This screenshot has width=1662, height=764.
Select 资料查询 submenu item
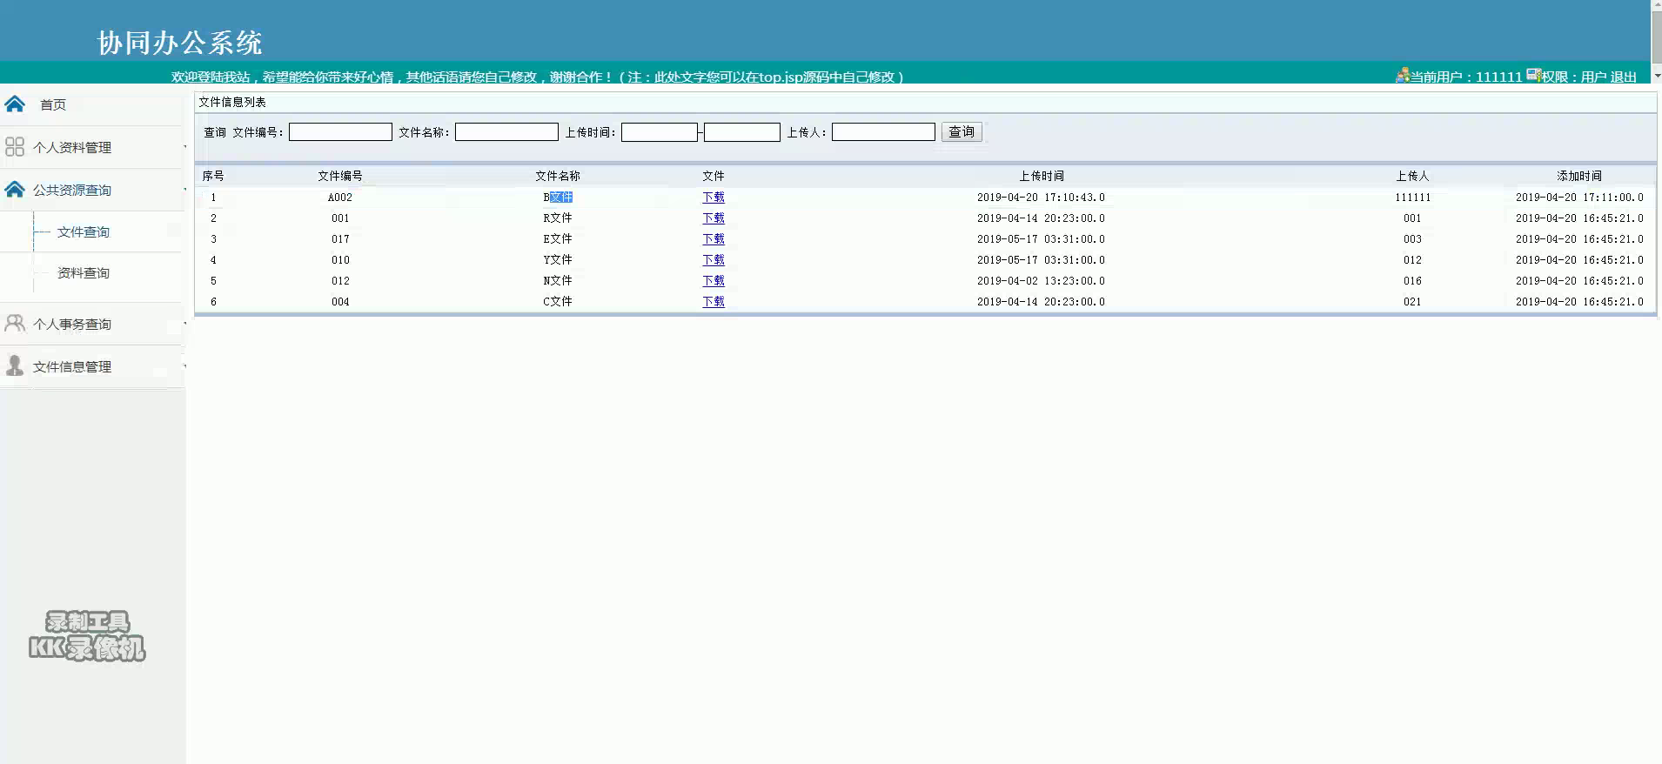84,273
